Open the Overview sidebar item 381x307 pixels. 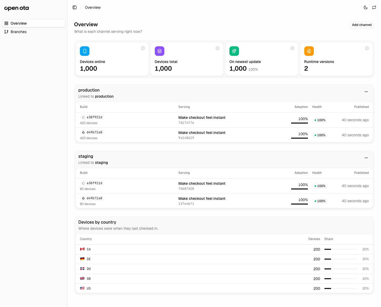pyautogui.click(x=34, y=23)
